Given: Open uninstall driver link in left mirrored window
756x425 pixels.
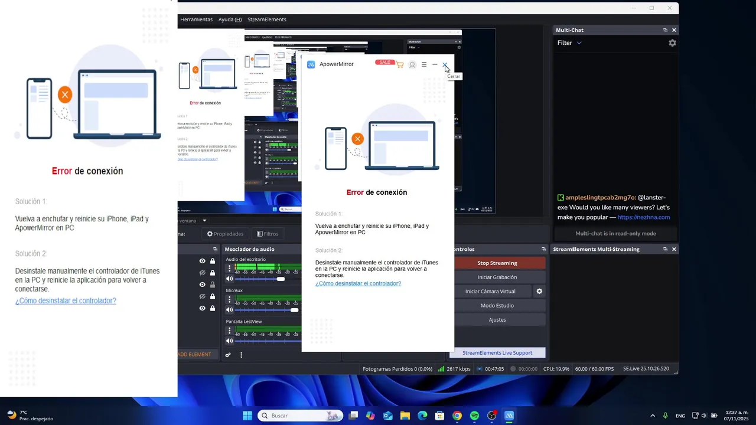Looking at the screenshot, I should tap(66, 300).
